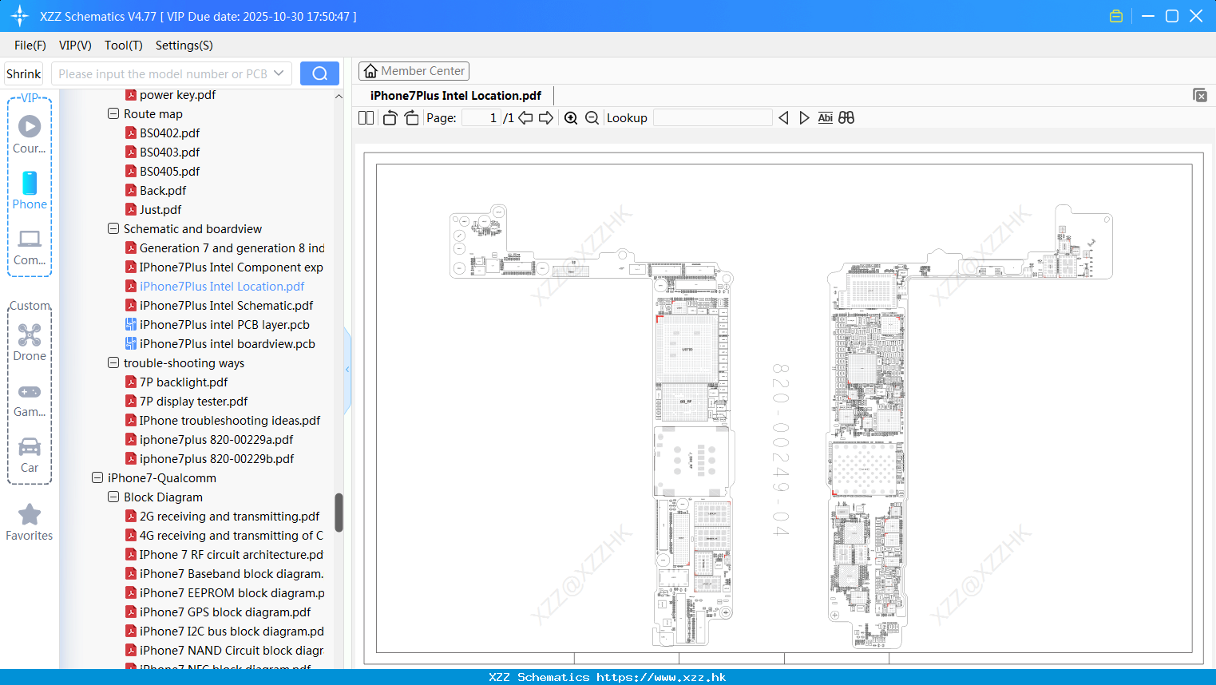Open iphone7plus 820-00229b.pdf
1216x685 pixels.
pos(216,459)
